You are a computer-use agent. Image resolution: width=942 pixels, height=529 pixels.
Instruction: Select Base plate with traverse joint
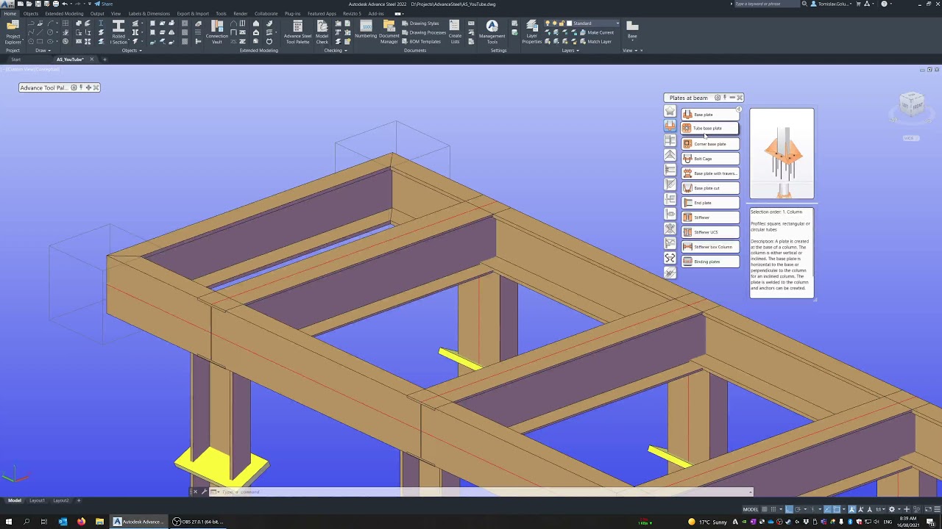(710, 173)
